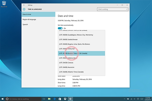Click the volume speaker icon in tray
The width and height of the screenshot is (152, 101).
(x=135, y=99)
